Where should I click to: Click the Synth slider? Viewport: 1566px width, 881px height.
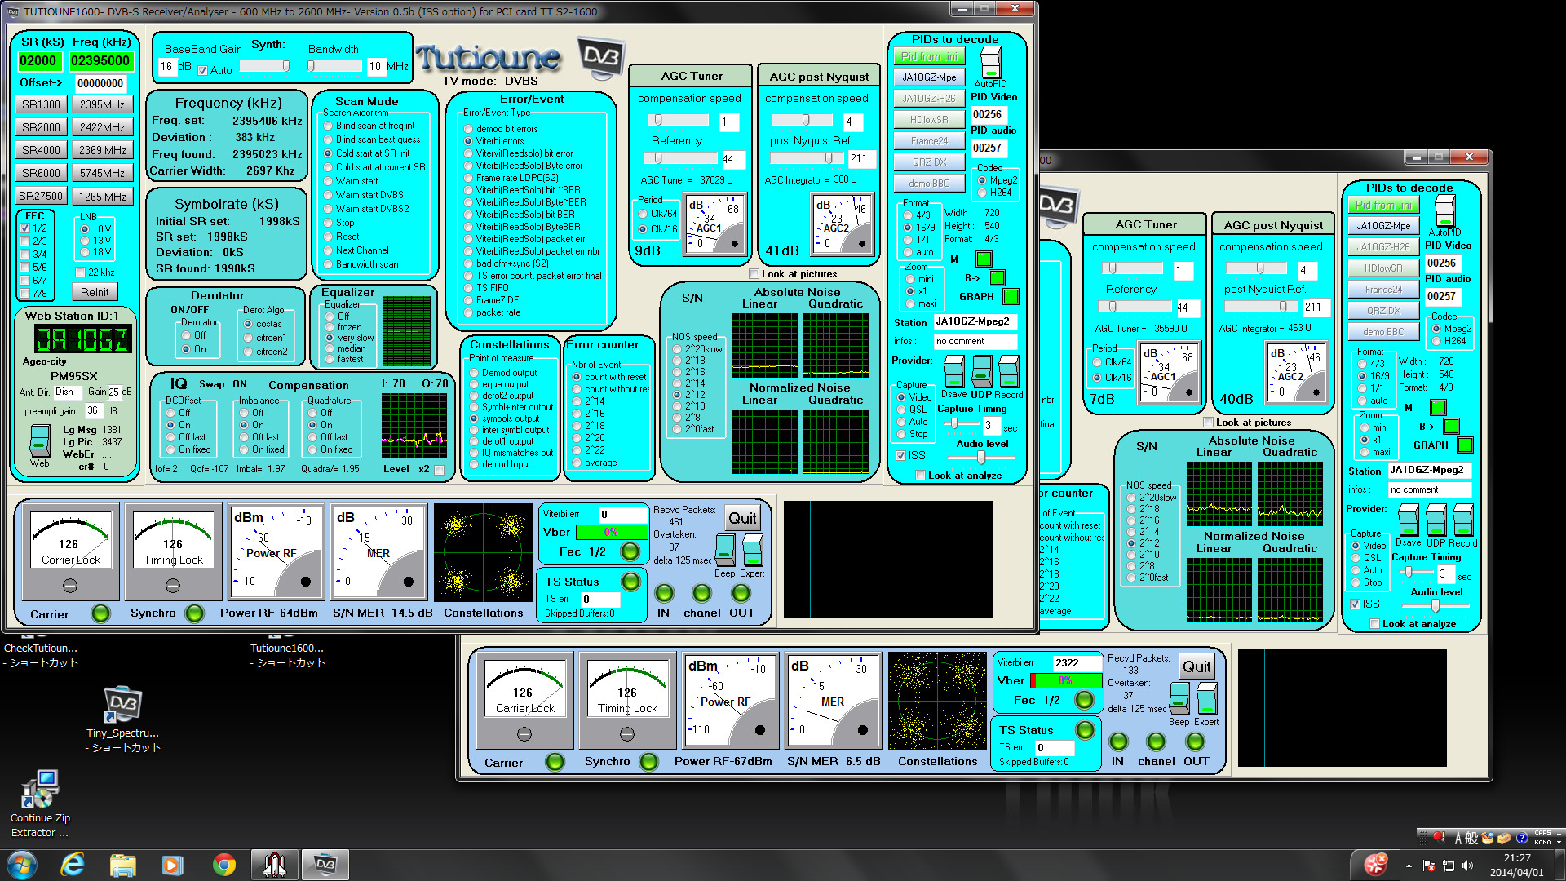[x=264, y=66]
